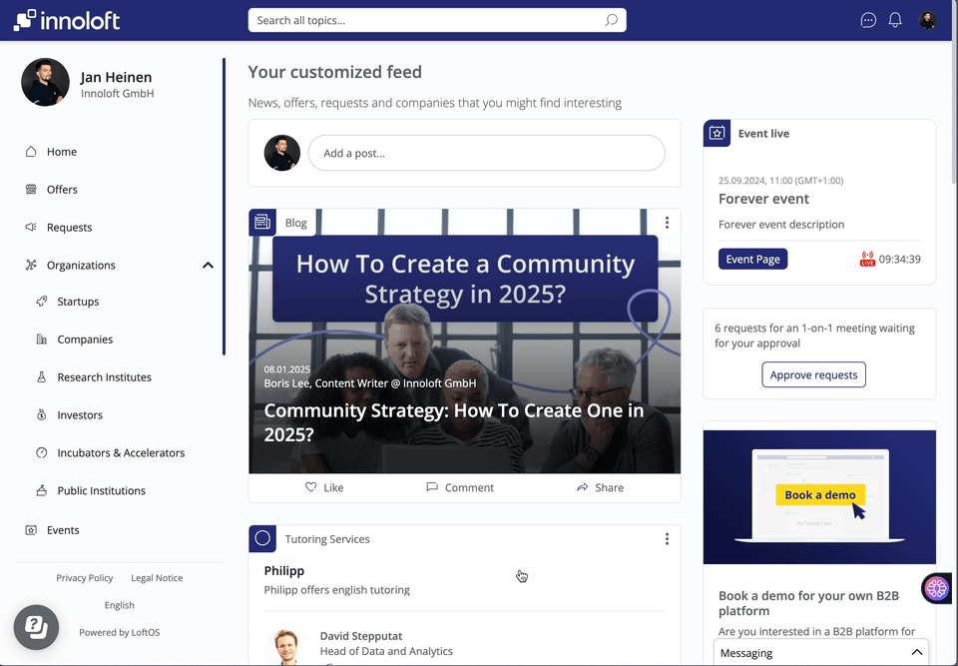Like the Community Strategy blog post
The height and width of the screenshot is (666, 958).
pos(324,487)
